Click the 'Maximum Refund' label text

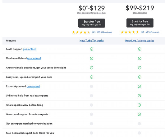pos(16,58)
